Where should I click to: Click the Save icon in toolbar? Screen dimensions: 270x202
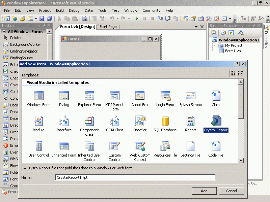[42, 19]
